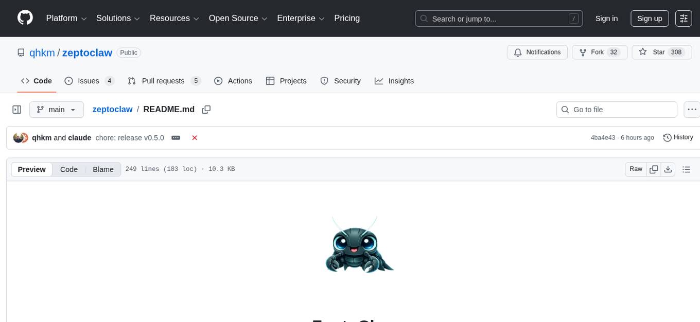Open the file tree side panel icon
The height and width of the screenshot is (322, 700).
click(17, 109)
